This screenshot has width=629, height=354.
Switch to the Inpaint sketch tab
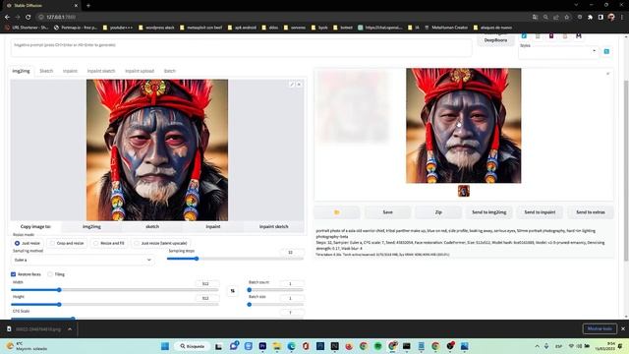[101, 71]
